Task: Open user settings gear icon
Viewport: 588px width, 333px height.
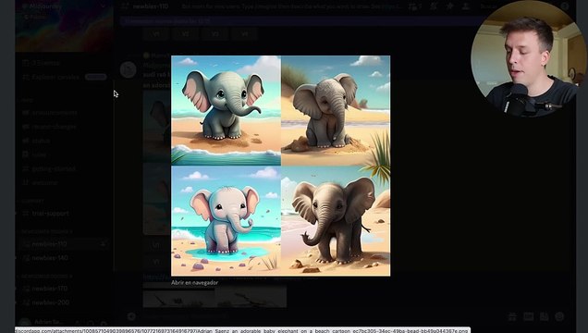Action: 104,323
